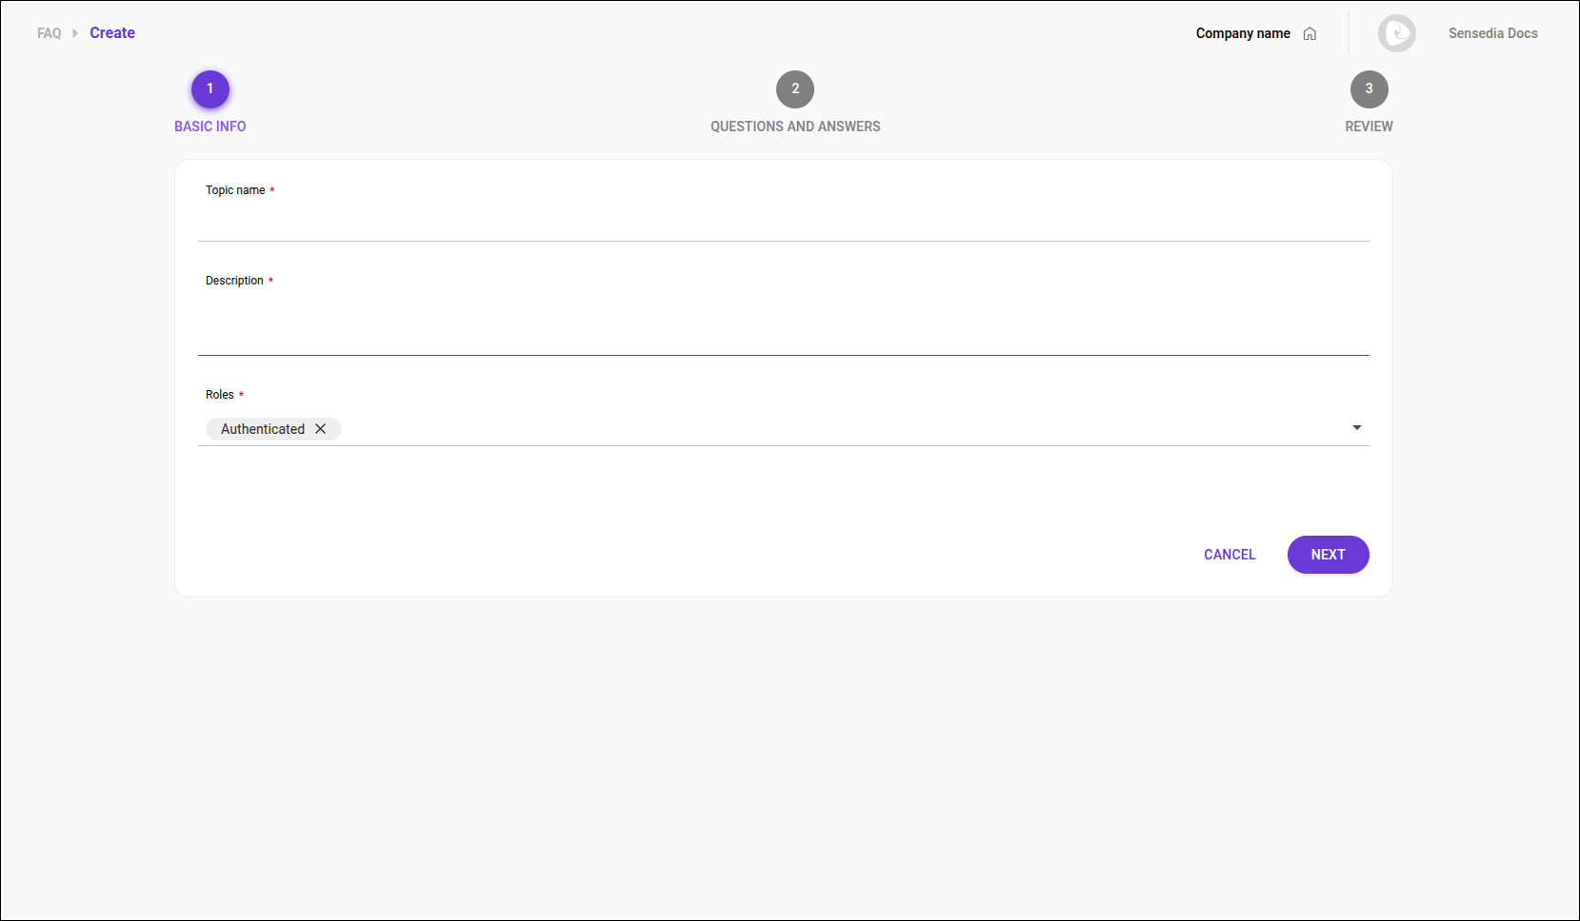Click the step 1 circle above Basic Info
The height and width of the screenshot is (921, 1580).
(210, 88)
